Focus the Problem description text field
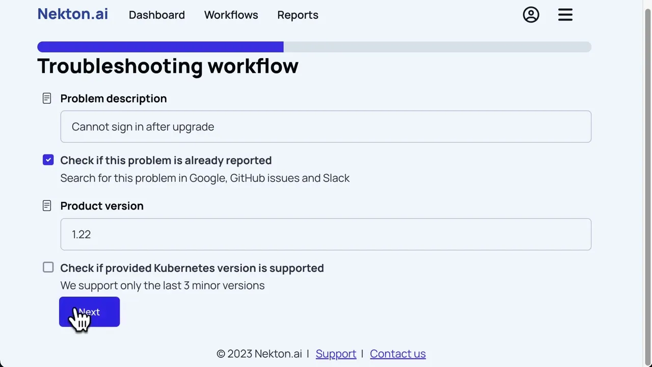 [x=325, y=126]
